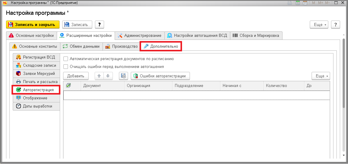Screen dimensions: 348x164
Task: Click the Записать save button
Action: [77, 24]
